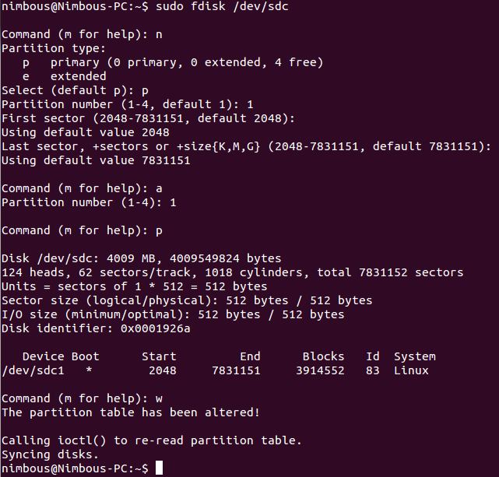
Task: Click 'The partition table has been altered!' message
Action: (131, 412)
